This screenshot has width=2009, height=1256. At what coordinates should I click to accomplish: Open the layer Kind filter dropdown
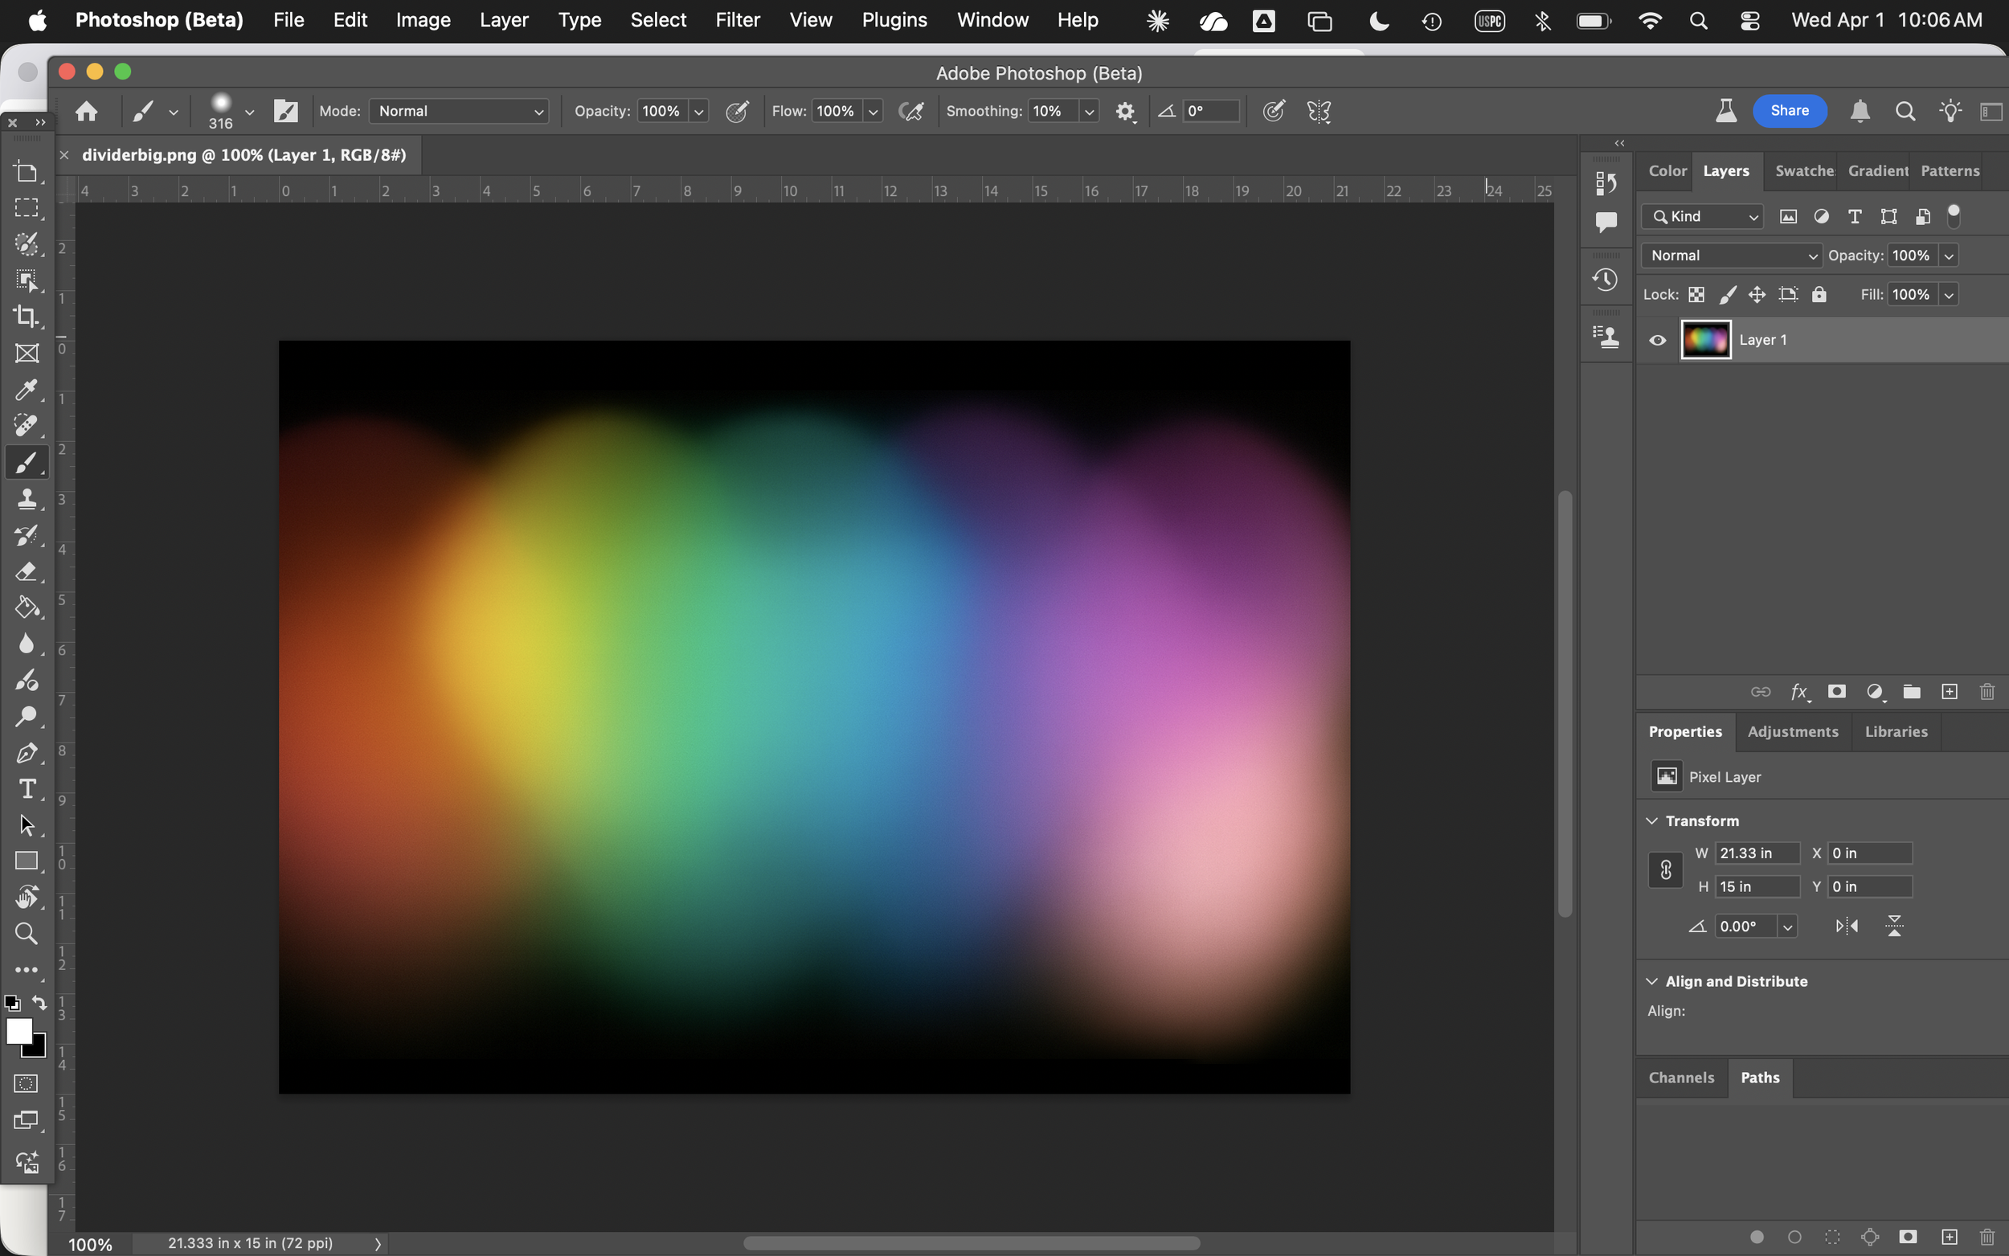pos(1703,217)
